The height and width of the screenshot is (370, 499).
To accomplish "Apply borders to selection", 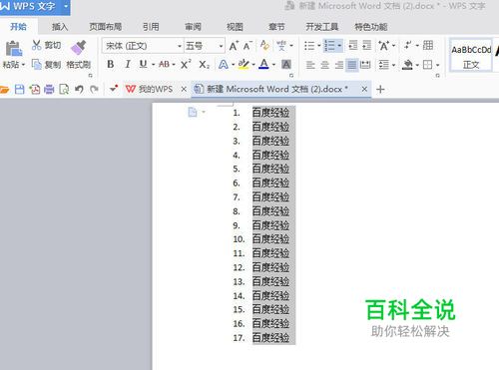I will coord(427,65).
